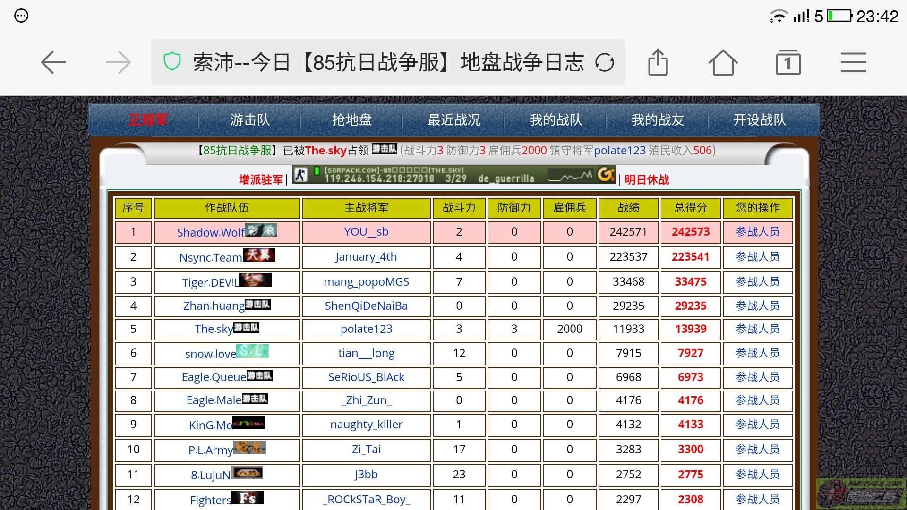This screenshot has width=907, height=510.
Task: Open Shadow.Wolf team link
Action: [211, 232]
